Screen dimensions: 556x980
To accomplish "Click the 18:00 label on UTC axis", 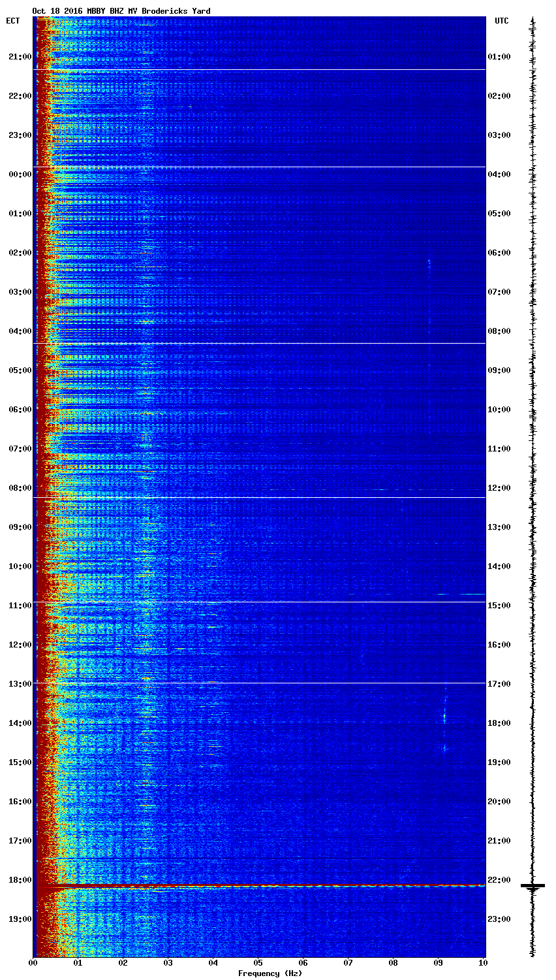I will coord(499,723).
